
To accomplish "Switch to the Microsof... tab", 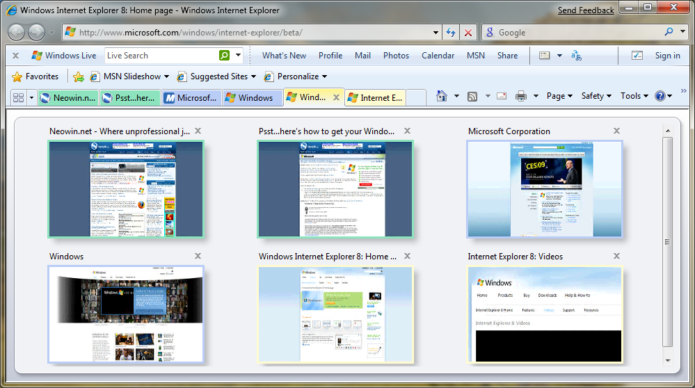I will tap(191, 97).
